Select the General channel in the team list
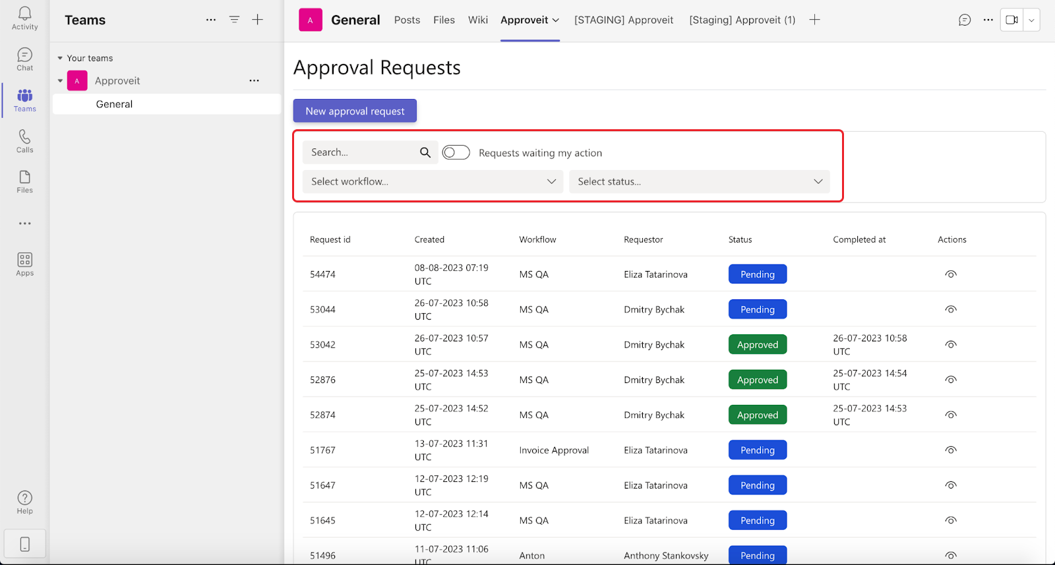 [x=167, y=104]
